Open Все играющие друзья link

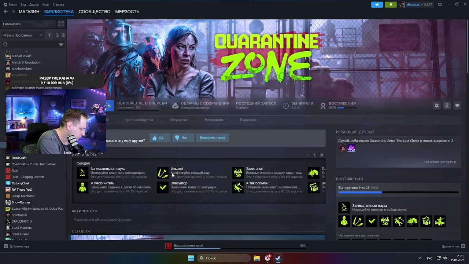tap(439, 162)
